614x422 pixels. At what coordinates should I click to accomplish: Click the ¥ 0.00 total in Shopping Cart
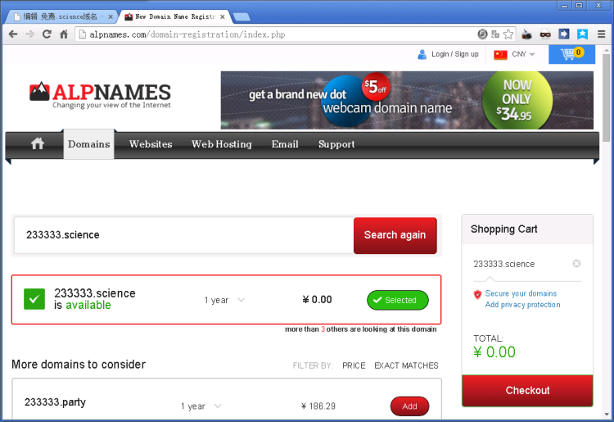(x=494, y=352)
